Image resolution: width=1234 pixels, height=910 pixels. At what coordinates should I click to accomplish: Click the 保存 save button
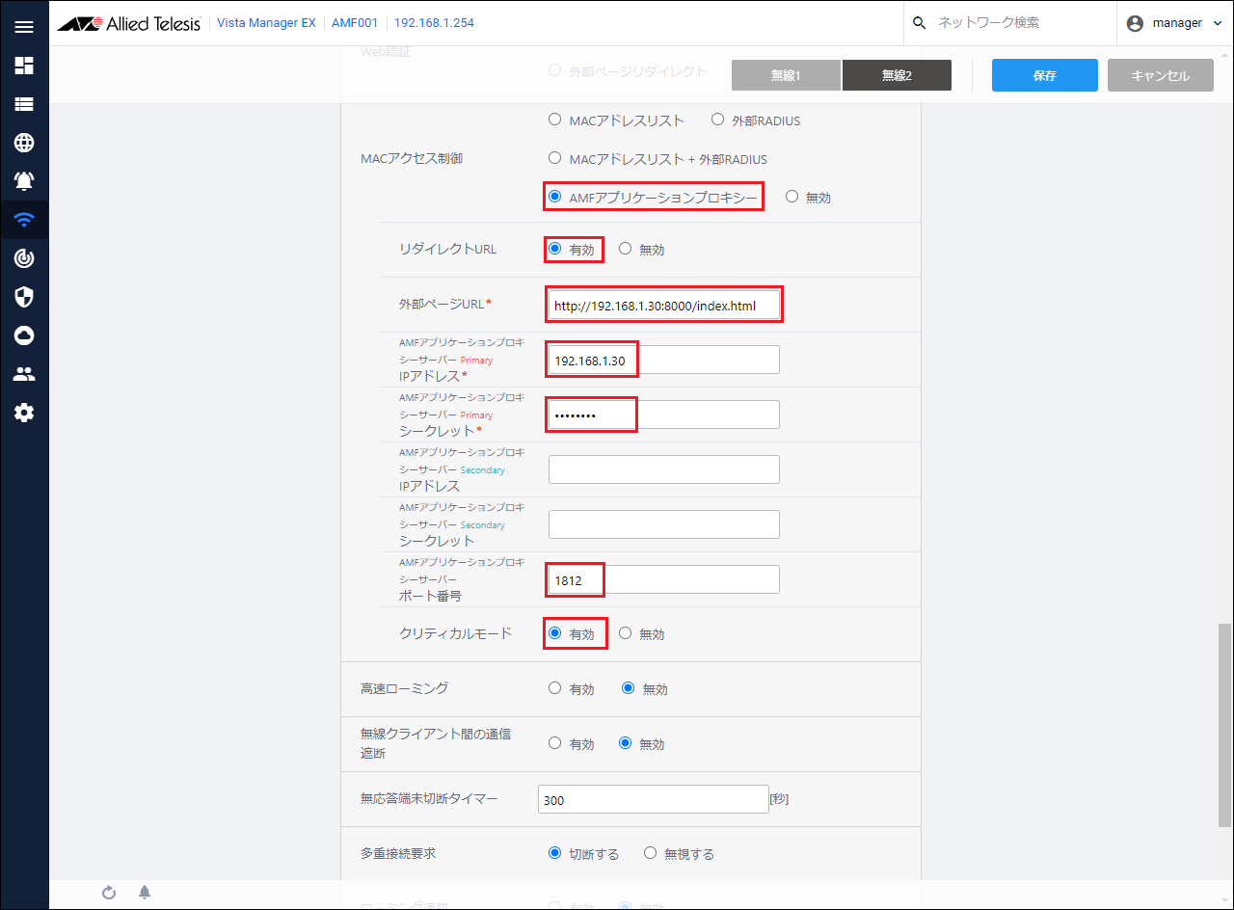pyautogui.click(x=1044, y=75)
